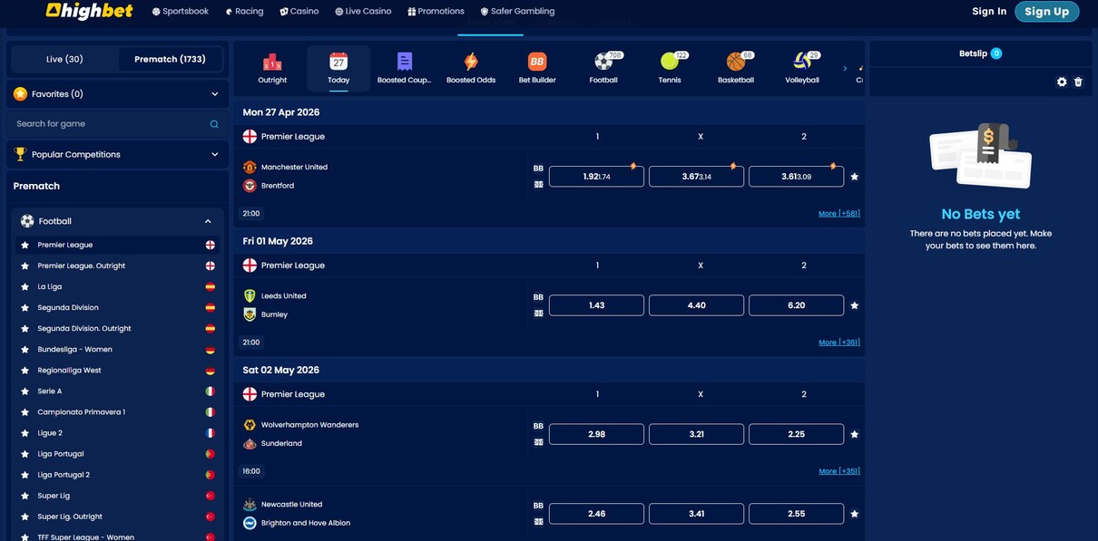Open the Racing menu
Viewport: 1098px width, 541px height.
coord(244,12)
